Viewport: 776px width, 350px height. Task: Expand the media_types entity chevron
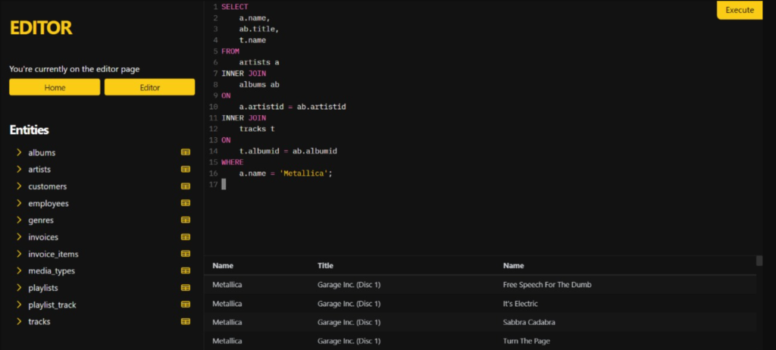[x=18, y=270]
